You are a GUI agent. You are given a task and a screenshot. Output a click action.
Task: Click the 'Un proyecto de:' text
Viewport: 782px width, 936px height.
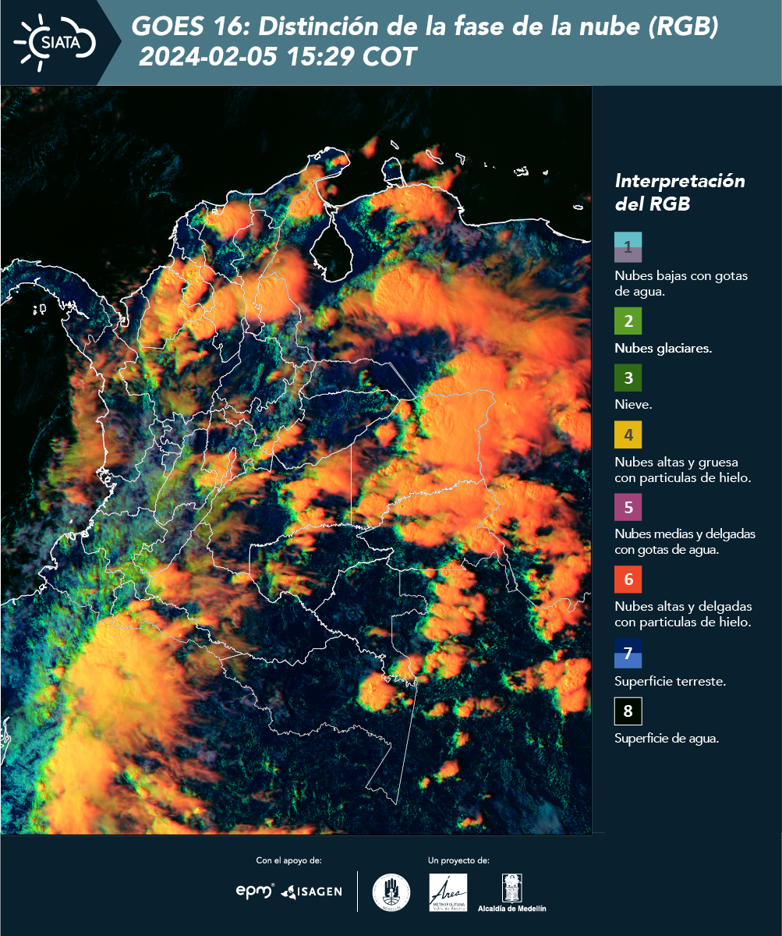[x=458, y=860]
